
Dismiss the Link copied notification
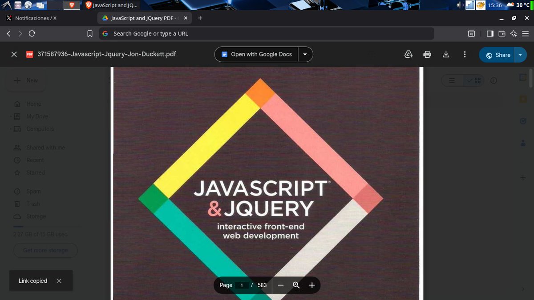59,281
